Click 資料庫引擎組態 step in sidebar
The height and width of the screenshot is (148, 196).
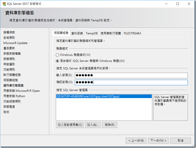coord(13,86)
